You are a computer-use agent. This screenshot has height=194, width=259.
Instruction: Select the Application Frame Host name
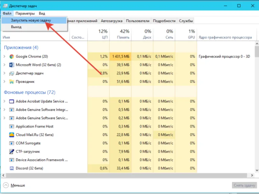34,127
